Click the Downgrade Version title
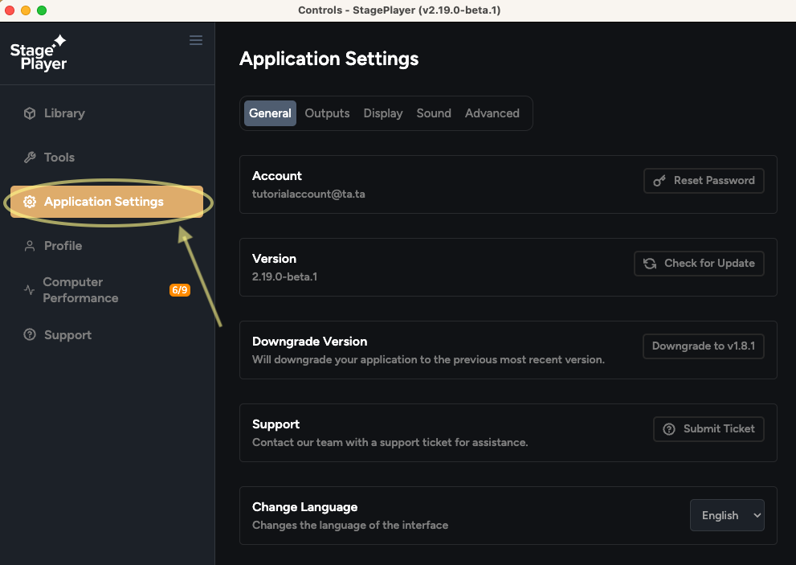796x565 pixels. click(x=310, y=342)
